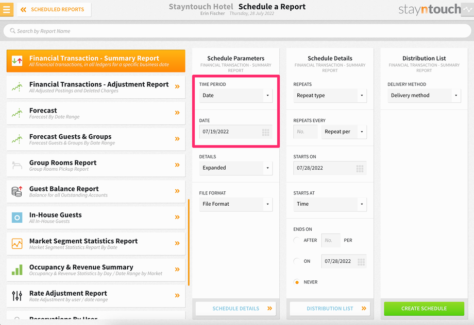Click the Market Segment Statistics graph icon

(x=17, y=244)
